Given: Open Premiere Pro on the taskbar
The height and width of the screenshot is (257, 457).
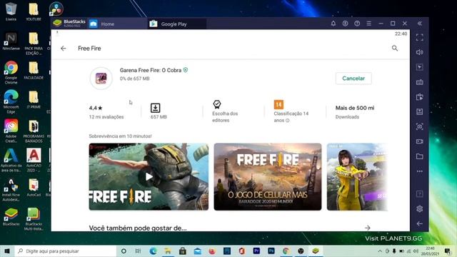Looking at the screenshot, I should pos(256,251).
